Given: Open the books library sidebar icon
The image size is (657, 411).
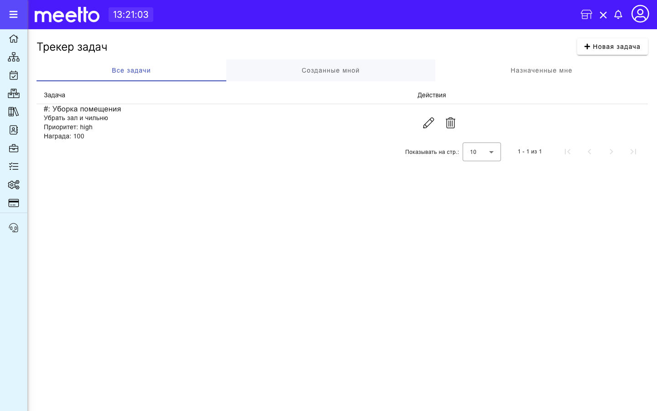Looking at the screenshot, I should coord(14,112).
